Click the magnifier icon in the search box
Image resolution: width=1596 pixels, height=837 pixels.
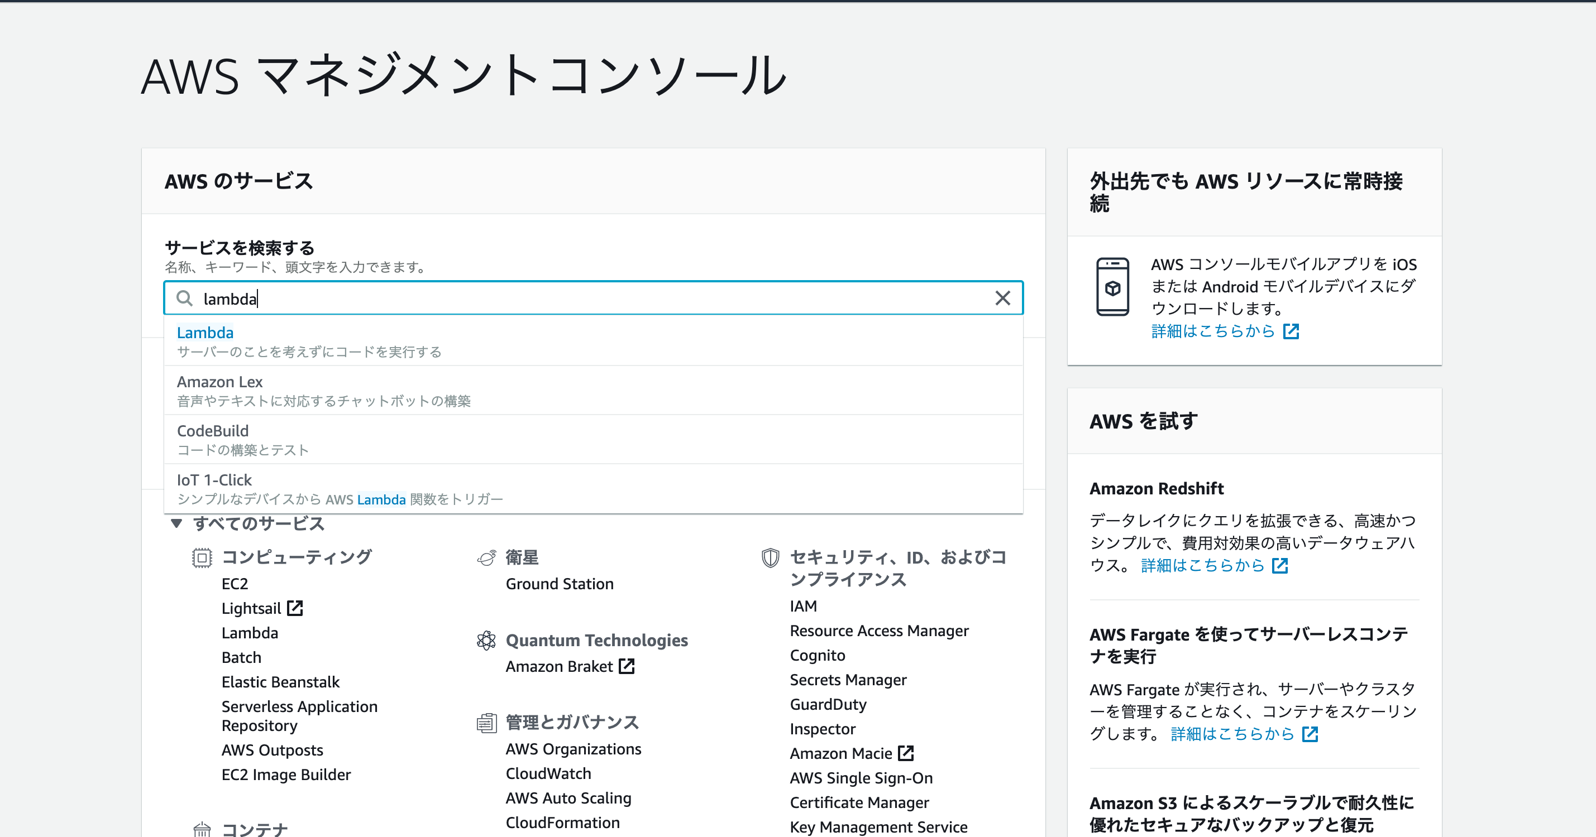184,299
